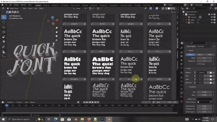217x122 pixels.
Task: Jump to the last frame
Action: tap(98, 102)
